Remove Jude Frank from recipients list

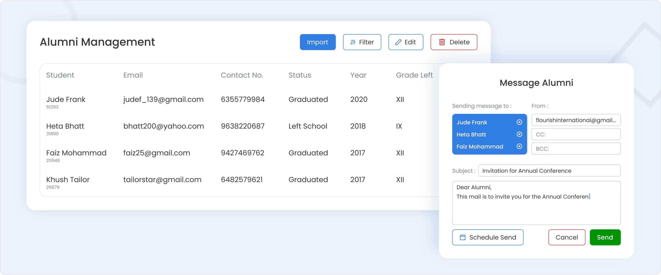tap(519, 122)
